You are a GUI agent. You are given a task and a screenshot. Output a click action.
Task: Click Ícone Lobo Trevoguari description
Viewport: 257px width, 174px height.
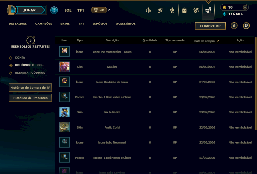point(112,143)
